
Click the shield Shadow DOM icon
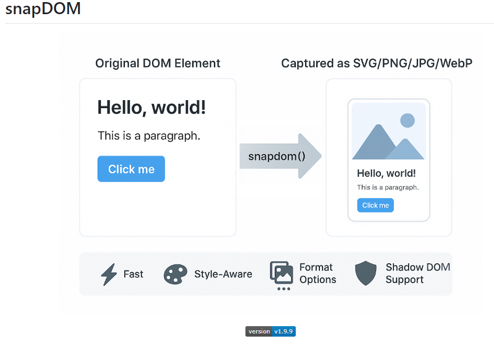click(x=366, y=274)
